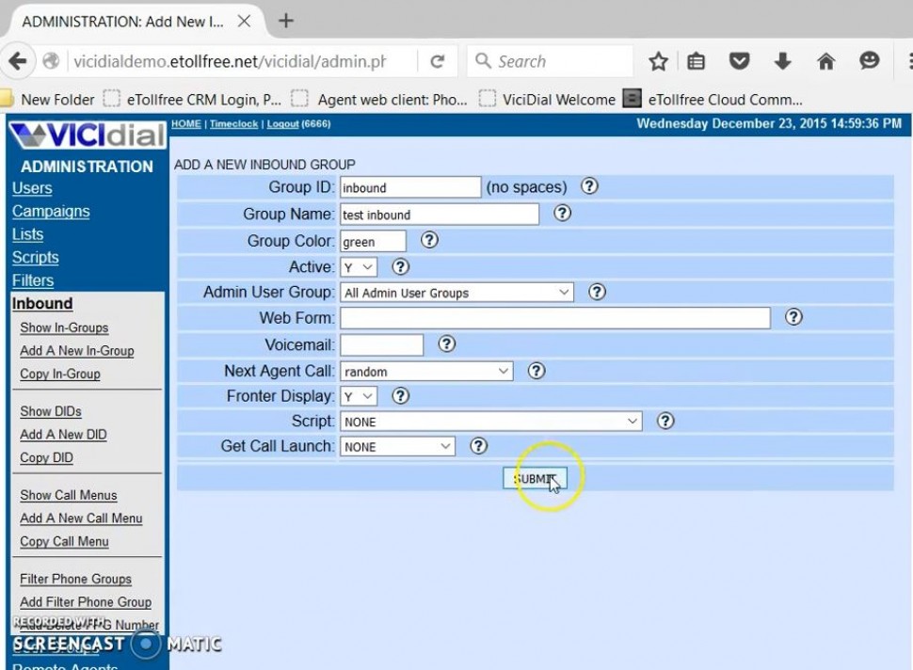913x670 pixels.
Task: Open the ViciDial Welcome bookmark
Action: point(548,100)
